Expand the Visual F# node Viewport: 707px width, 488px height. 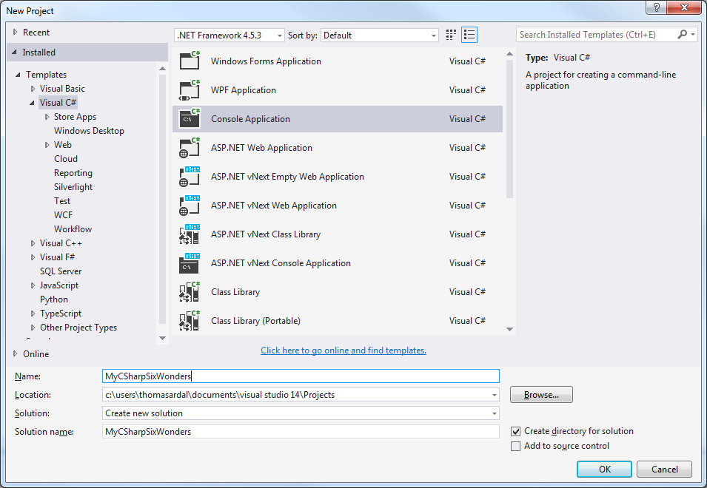point(33,257)
